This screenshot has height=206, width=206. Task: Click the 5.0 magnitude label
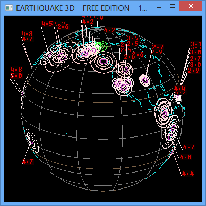click(16, 76)
